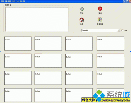
Task: Click the Param.ini combo box field
Action: pyautogui.click(x=100, y=30)
